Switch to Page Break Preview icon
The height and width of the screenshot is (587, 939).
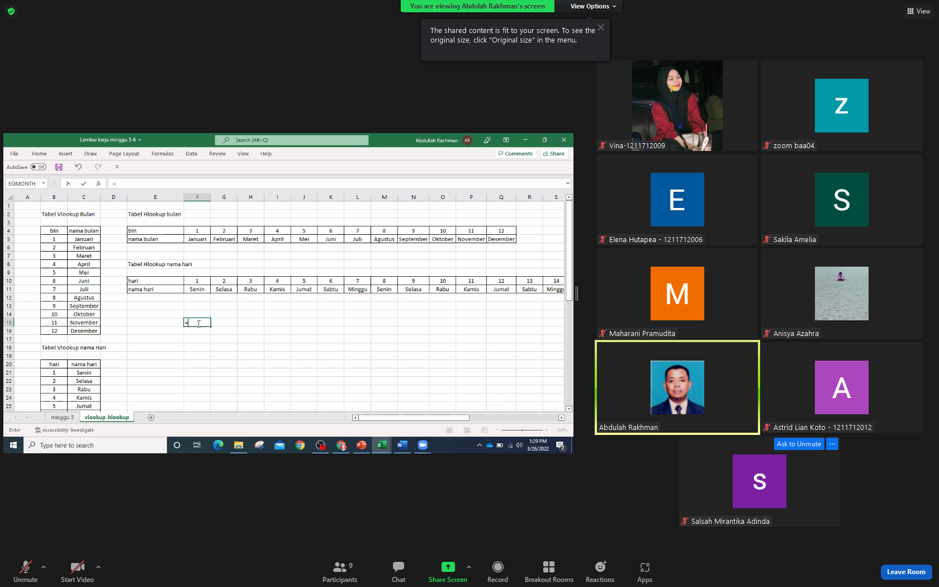(485, 430)
